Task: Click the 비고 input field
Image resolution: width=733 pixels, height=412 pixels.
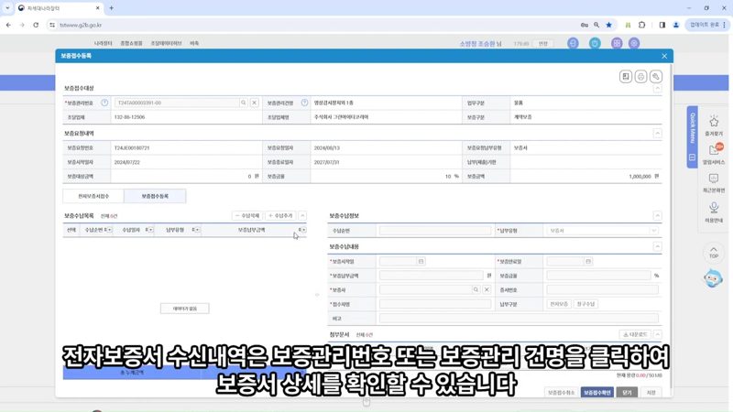Action: pyautogui.click(x=519, y=319)
